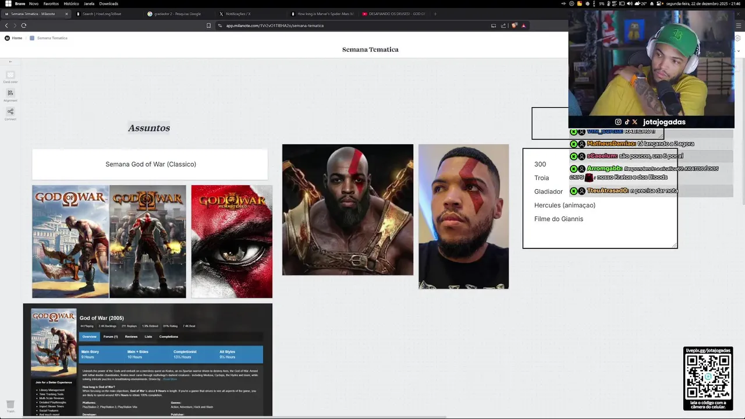Screen dimensions: 745x419
Task: Select the Kratos render with chains image
Action: [347, 210]
